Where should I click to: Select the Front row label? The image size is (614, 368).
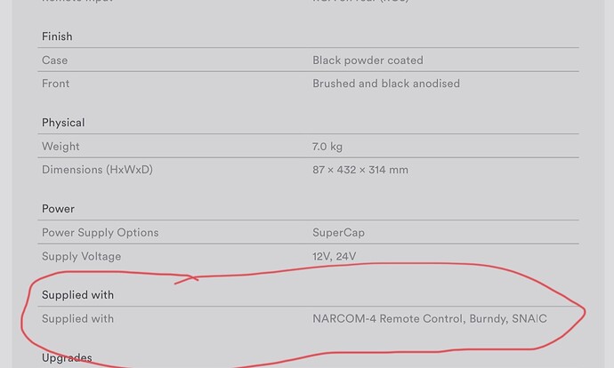pos(55,84)
